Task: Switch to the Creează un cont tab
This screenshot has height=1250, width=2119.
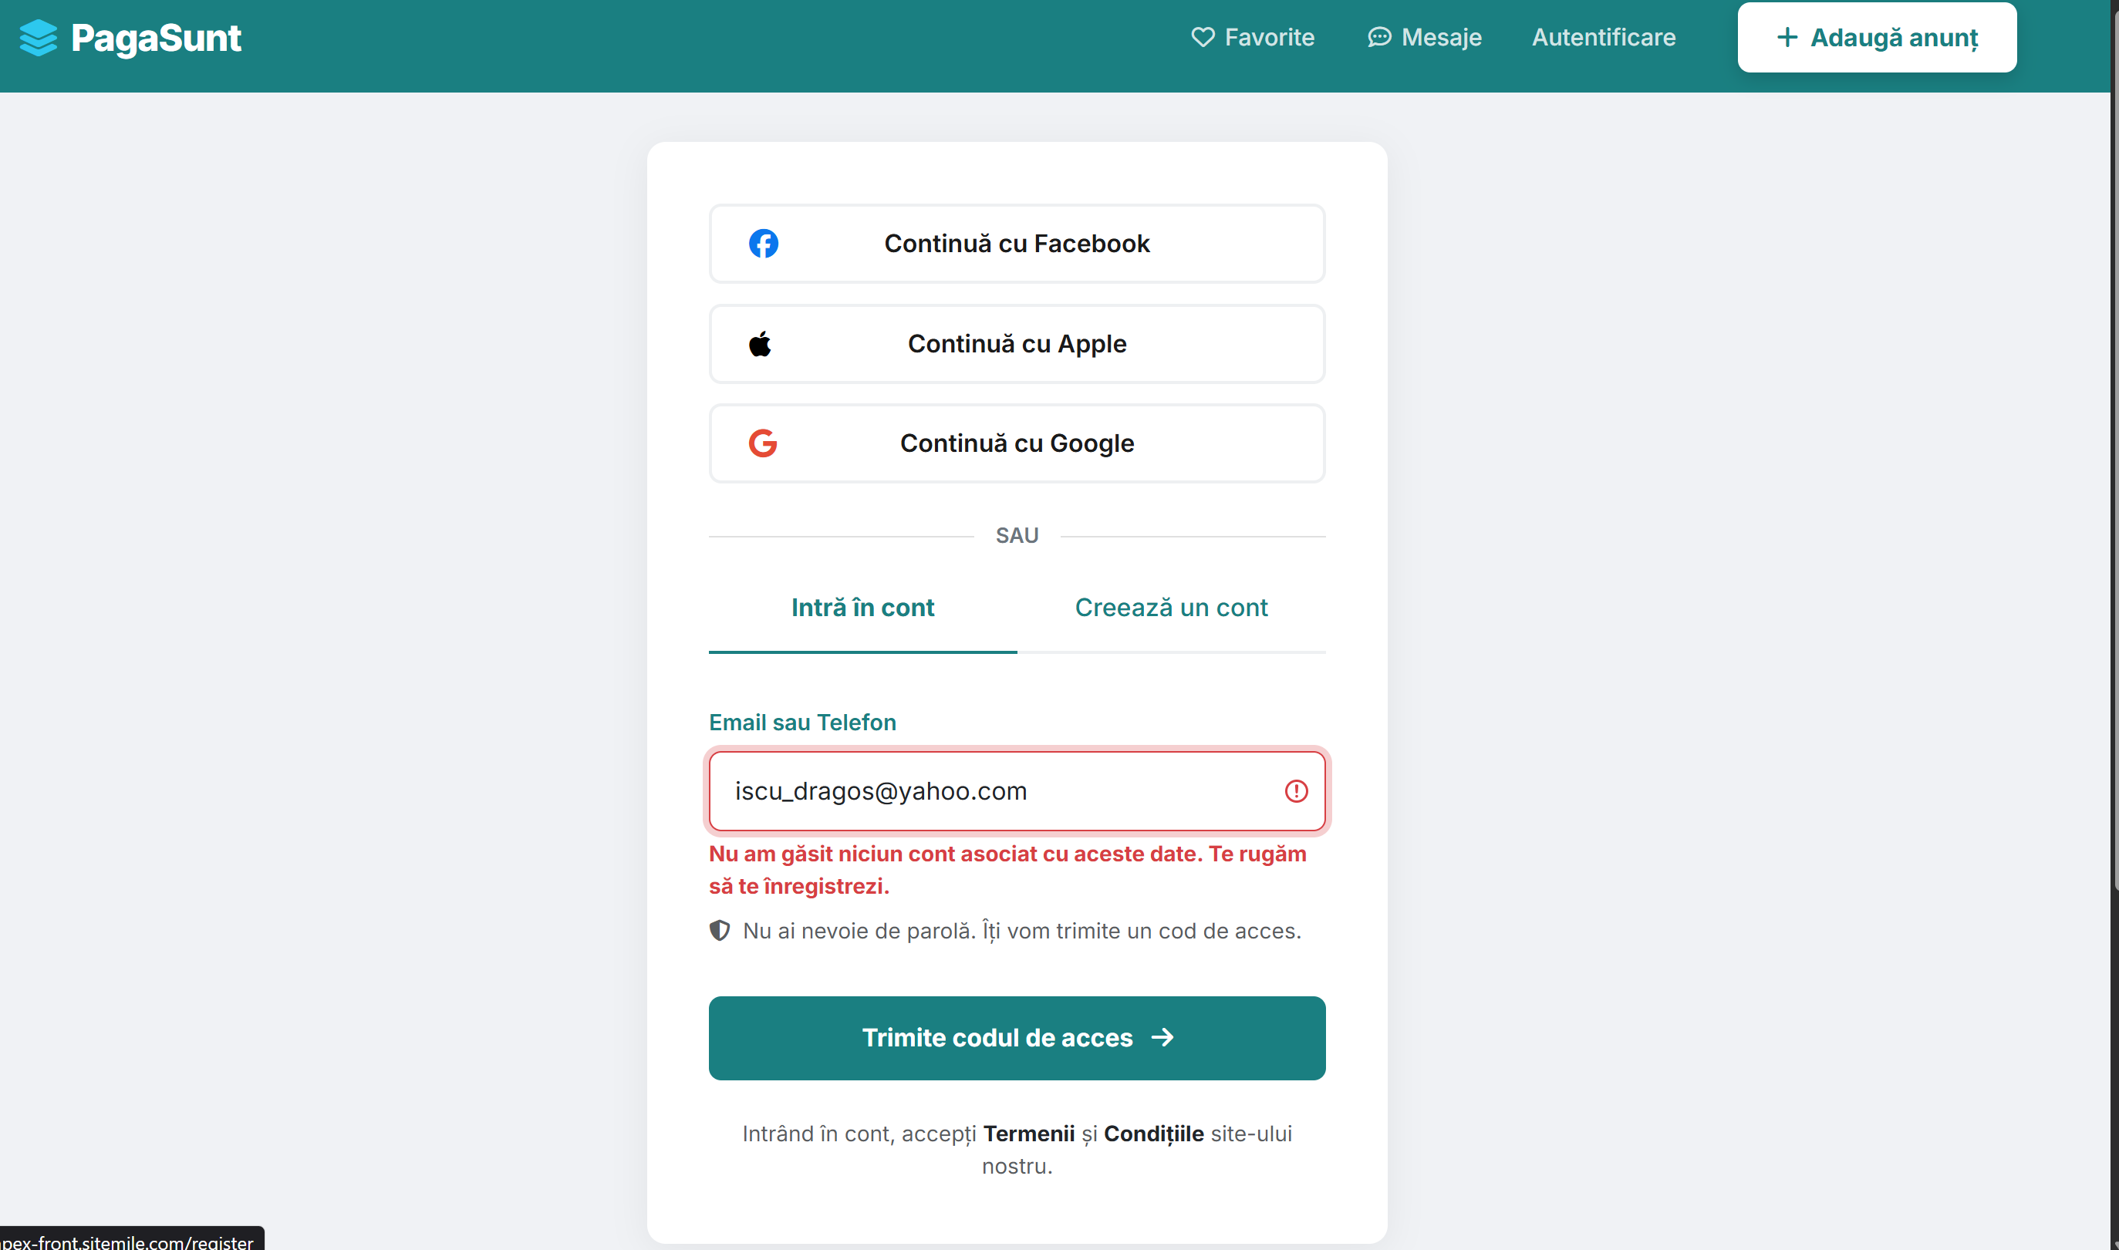Action: [x=1170, y=608]
